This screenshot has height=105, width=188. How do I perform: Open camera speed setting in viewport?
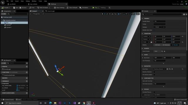coord(138,14)
